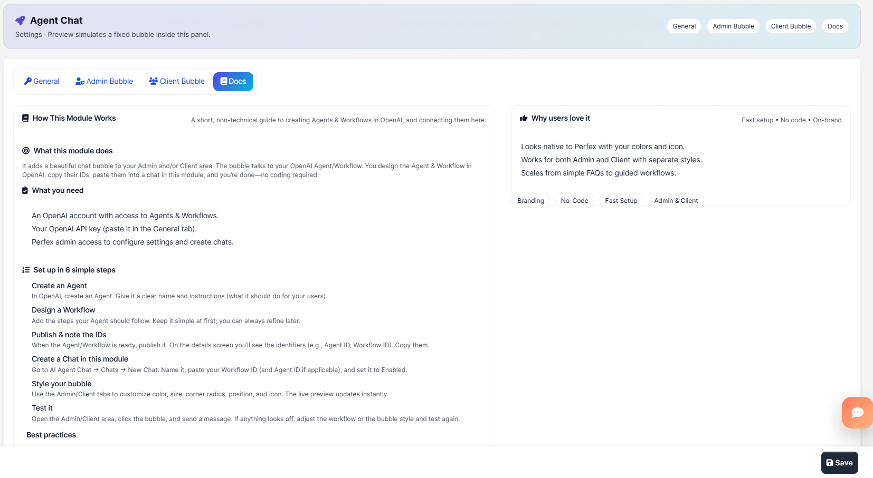The image size is (873, 478).
Task: Select the Fast Setup tag
Action: tap(621, 200)
